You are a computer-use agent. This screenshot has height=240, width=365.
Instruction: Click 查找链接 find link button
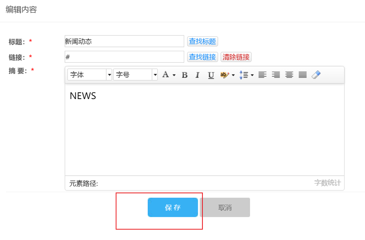(202, 57)
